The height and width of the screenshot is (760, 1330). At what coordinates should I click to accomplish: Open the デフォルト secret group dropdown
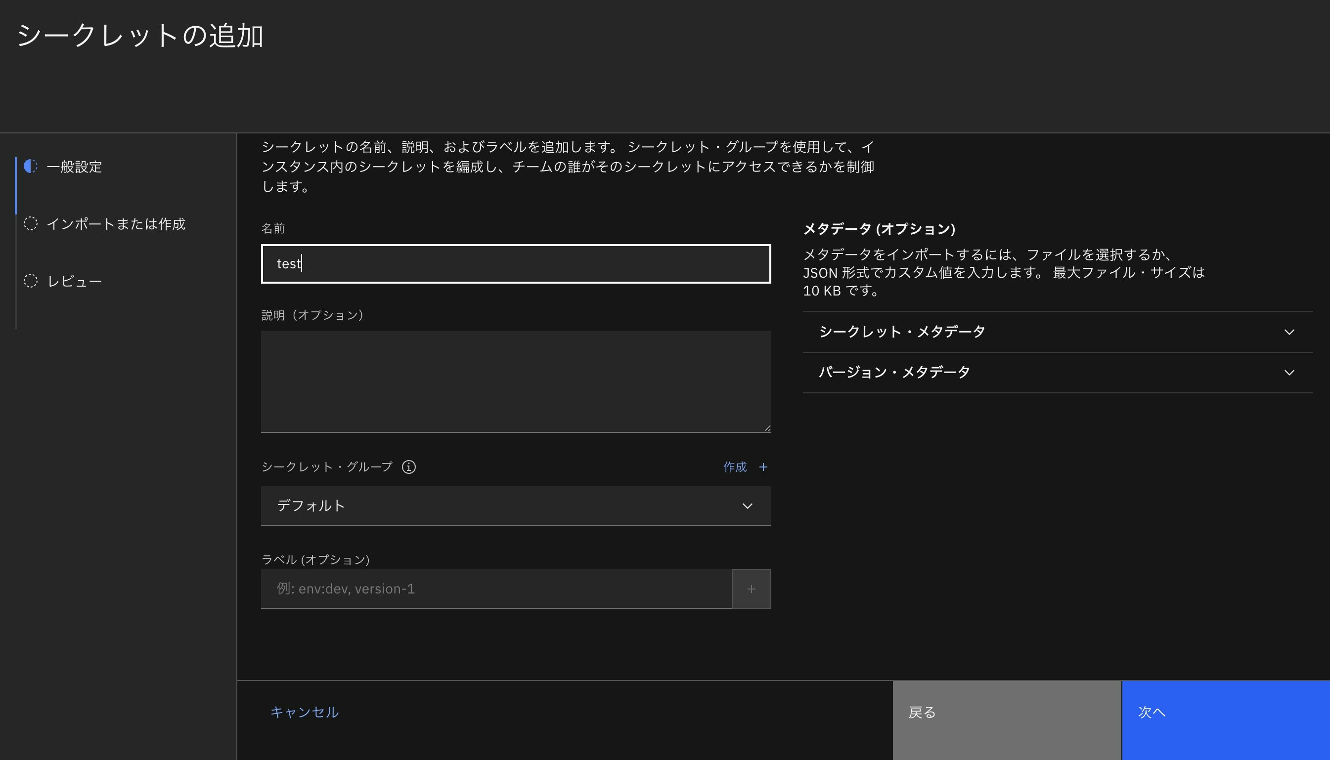pyautogui.click(x=516, y=506)
